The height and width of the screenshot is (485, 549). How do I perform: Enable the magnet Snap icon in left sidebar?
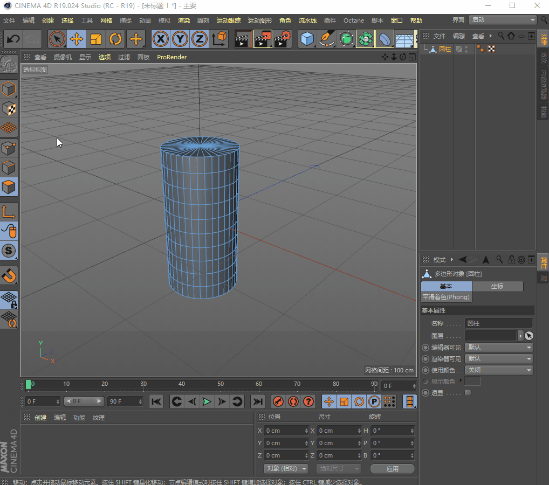tap(9, 275)
